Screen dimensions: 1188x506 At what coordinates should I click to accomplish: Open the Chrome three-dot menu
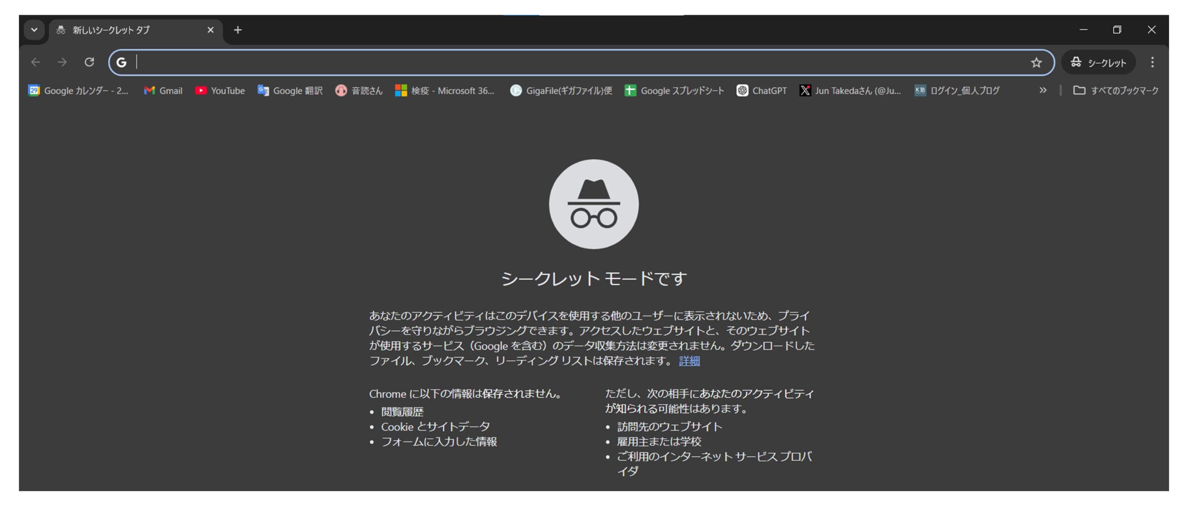pyautogui.click(x=1152, y=62)
